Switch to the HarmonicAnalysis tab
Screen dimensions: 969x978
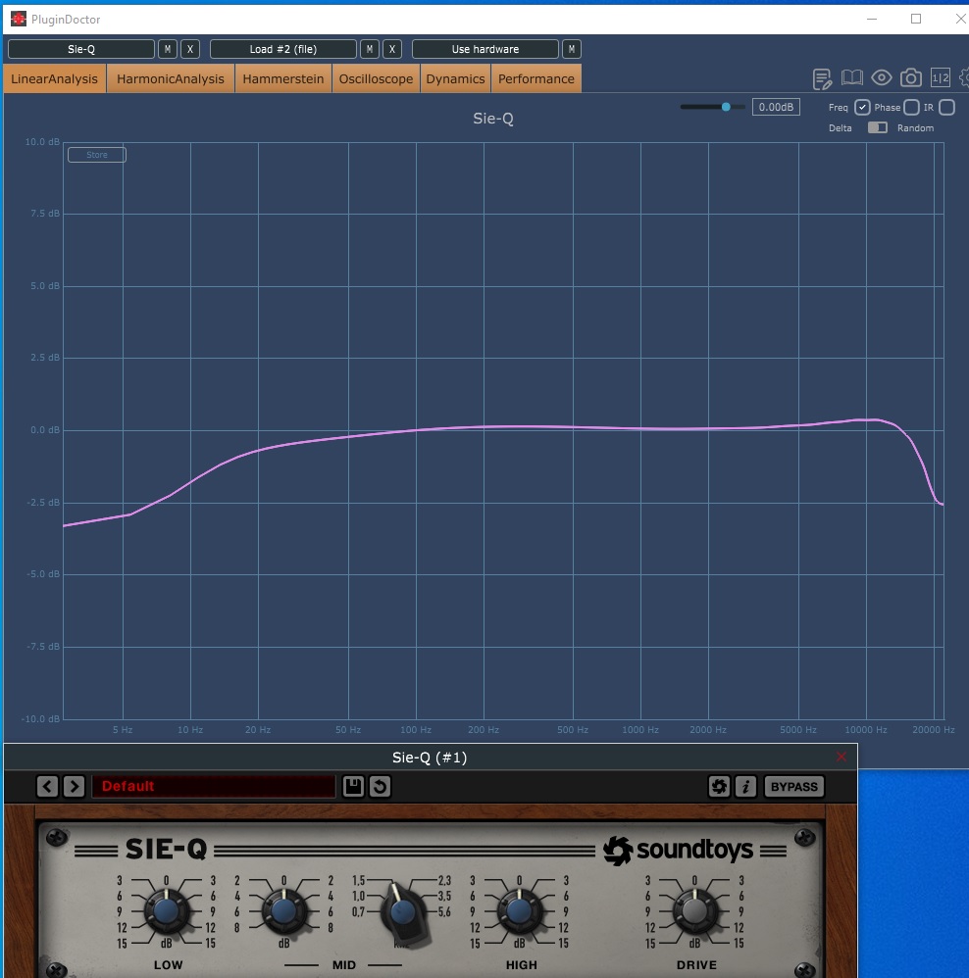tap(171, 79)
